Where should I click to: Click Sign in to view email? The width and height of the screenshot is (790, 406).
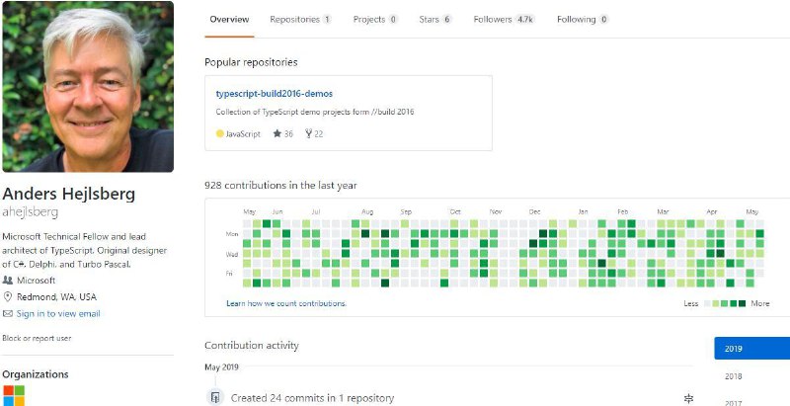coord(58,314)
